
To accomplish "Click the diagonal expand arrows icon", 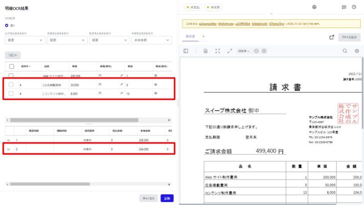I will click(x=230, y=51).
